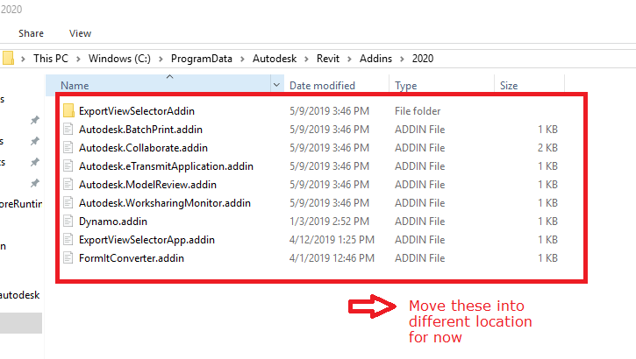Select the FormItConverter.addin file icon

click(x=68, y=258)
